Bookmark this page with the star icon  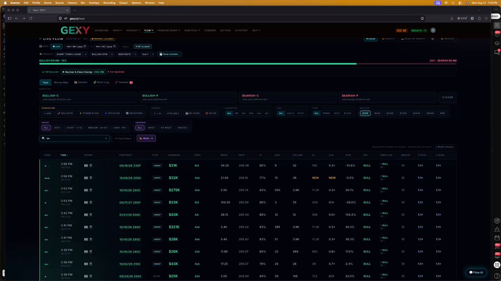[423, 18]
